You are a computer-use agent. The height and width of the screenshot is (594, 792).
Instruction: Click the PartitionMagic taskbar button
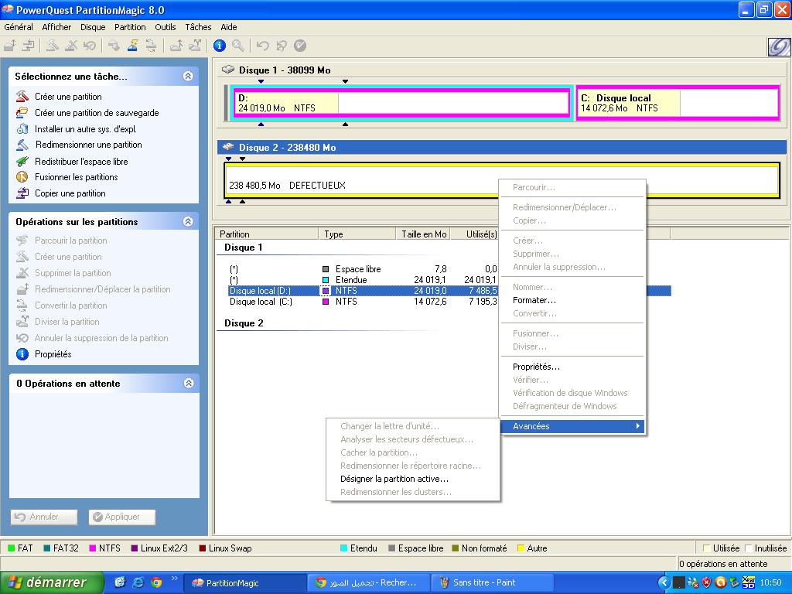click(245, 583)
